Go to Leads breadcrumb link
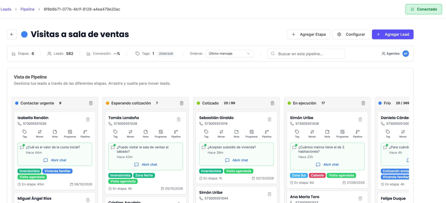Viewport: 446px width, 203px height. click(6, 9)
